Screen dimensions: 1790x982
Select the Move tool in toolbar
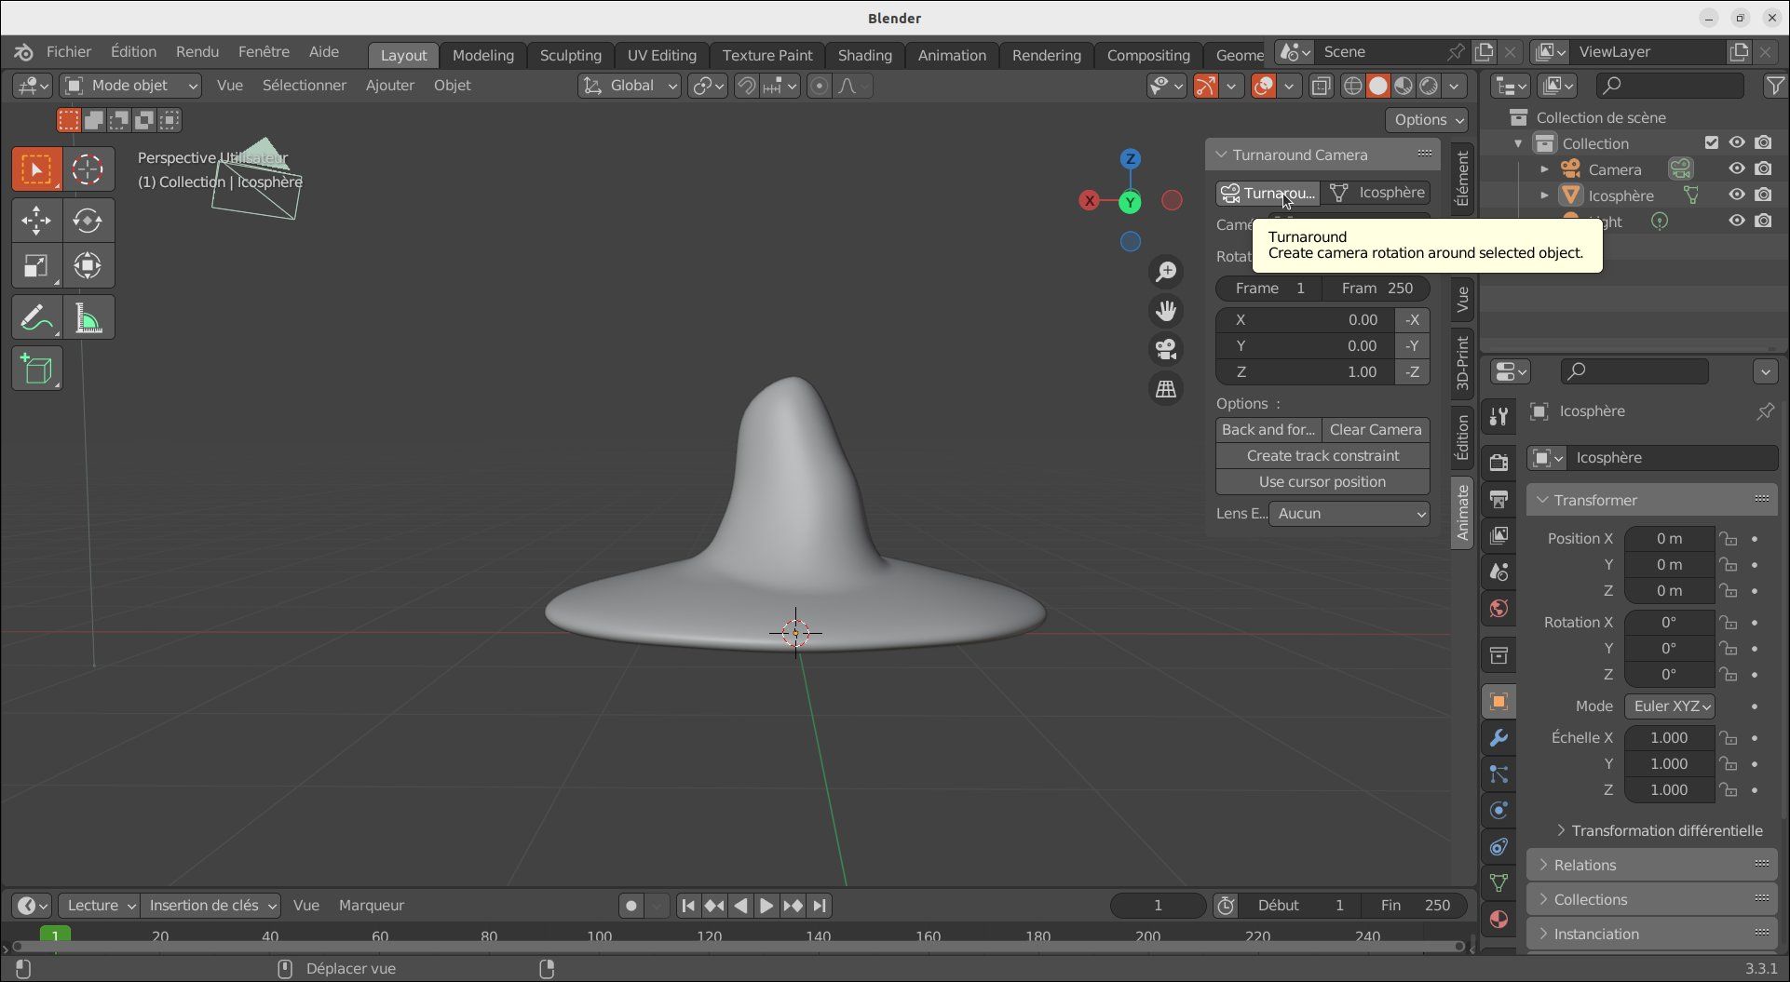[36, 221]
